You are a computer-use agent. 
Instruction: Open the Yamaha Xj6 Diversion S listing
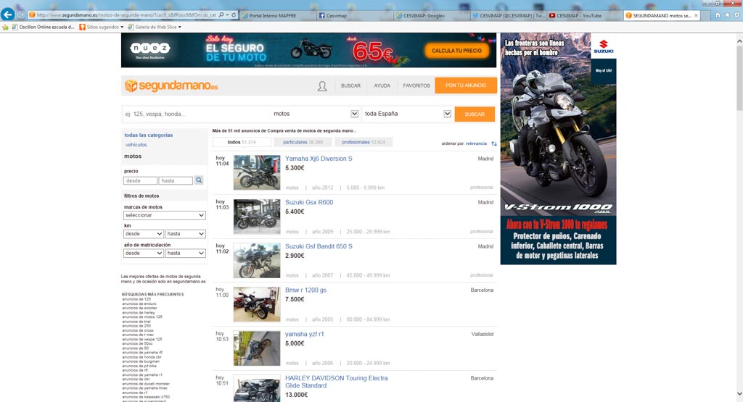(319, 159)
